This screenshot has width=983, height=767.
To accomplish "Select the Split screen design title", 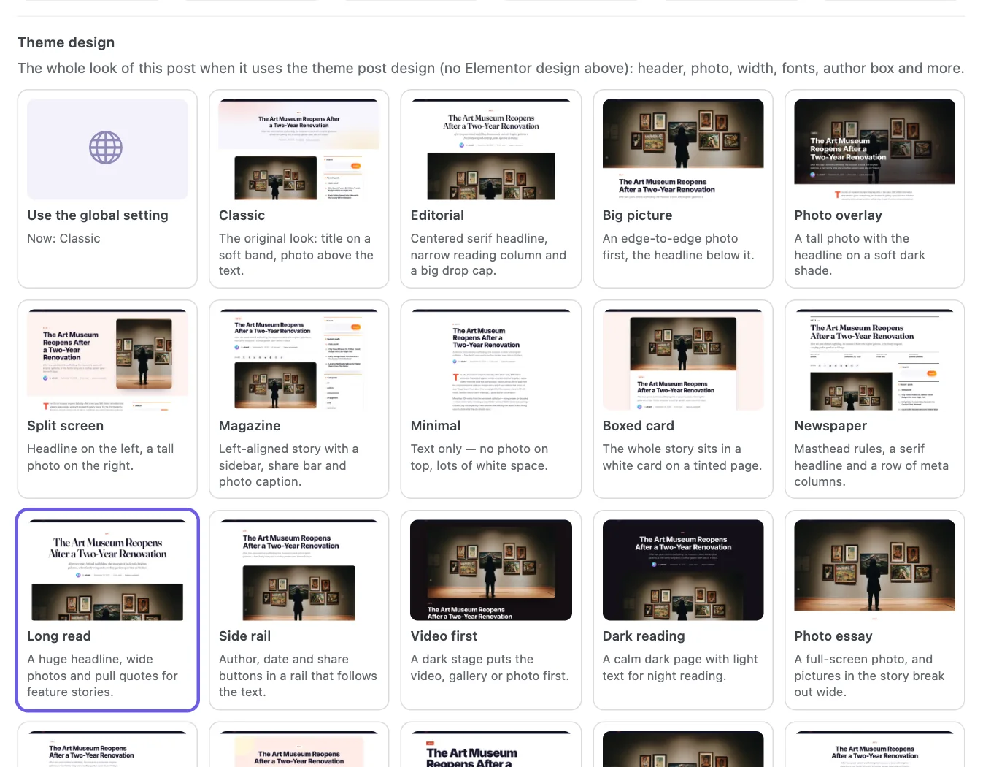I will click(65, 426).
